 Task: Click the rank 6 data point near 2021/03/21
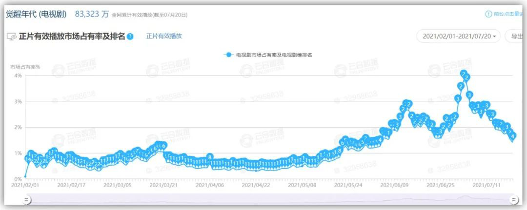point(163,146)
